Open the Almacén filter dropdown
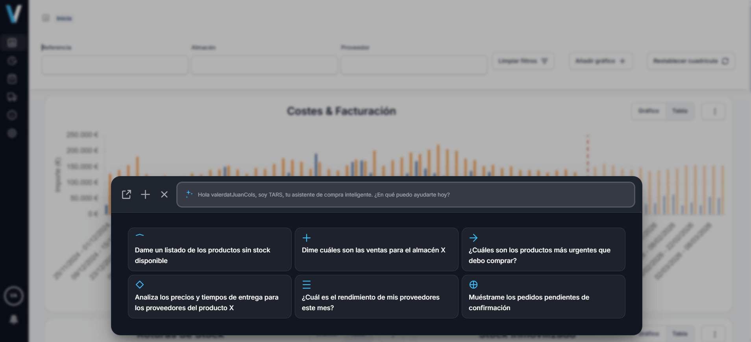The height and width of the screenshot is (342, 751). pyautogui.click(x=264, y=64)
